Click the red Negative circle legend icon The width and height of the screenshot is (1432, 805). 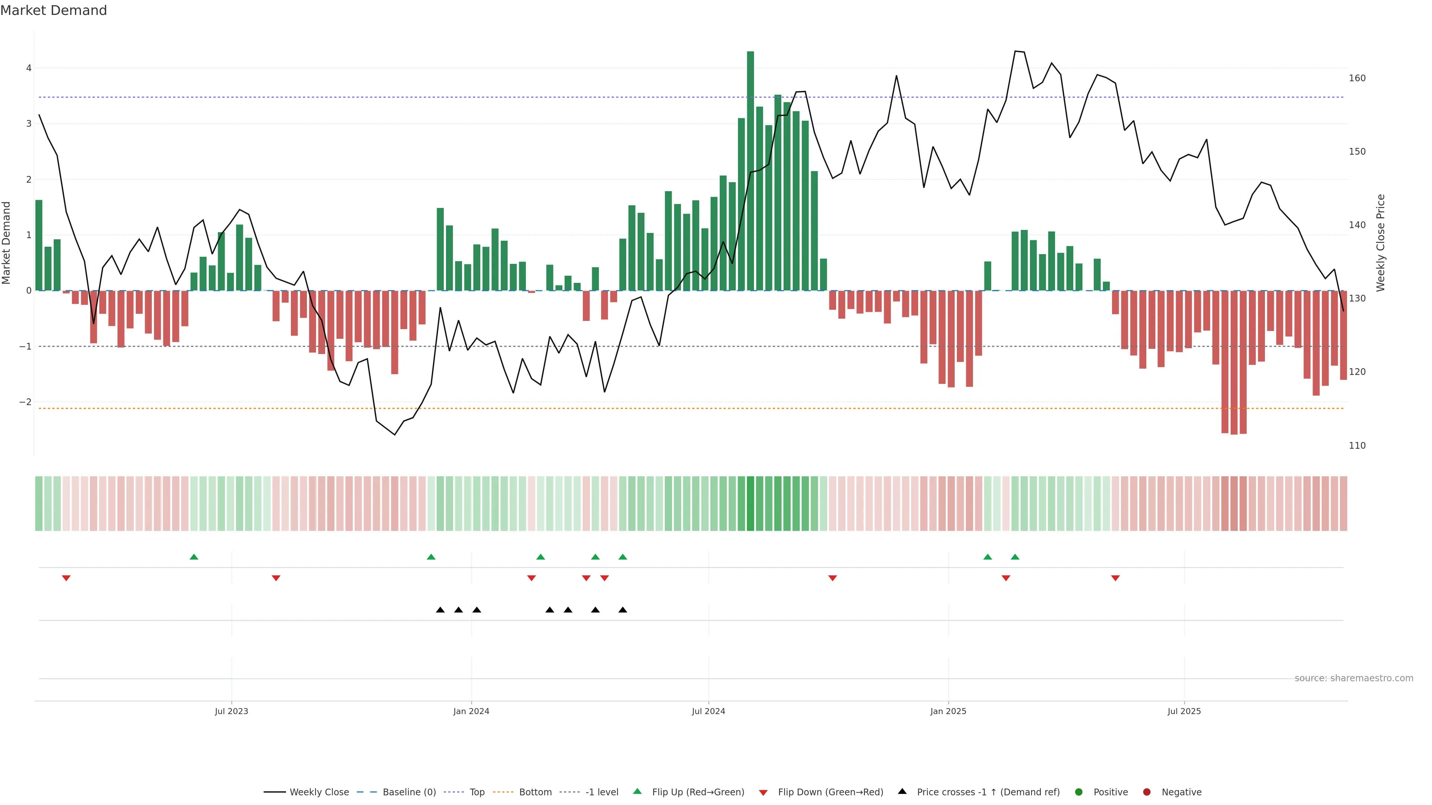(1147, 792)
